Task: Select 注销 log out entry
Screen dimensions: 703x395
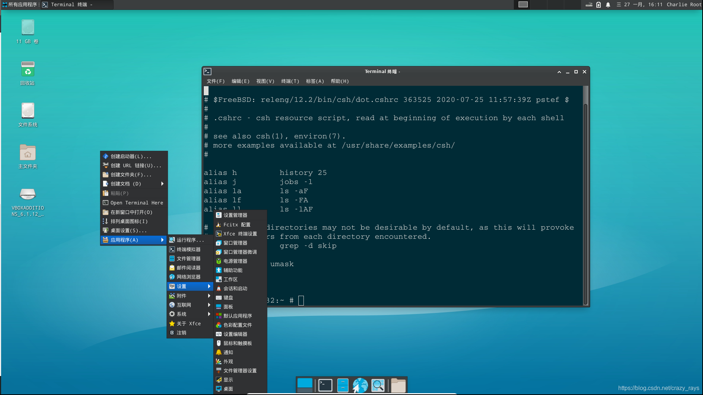Action: point(190,333)
